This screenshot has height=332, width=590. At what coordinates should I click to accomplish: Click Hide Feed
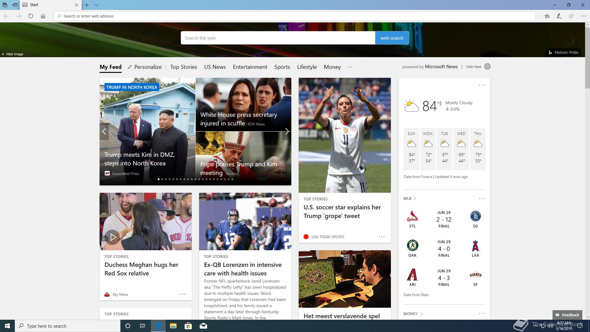click(x=474, y=67)
